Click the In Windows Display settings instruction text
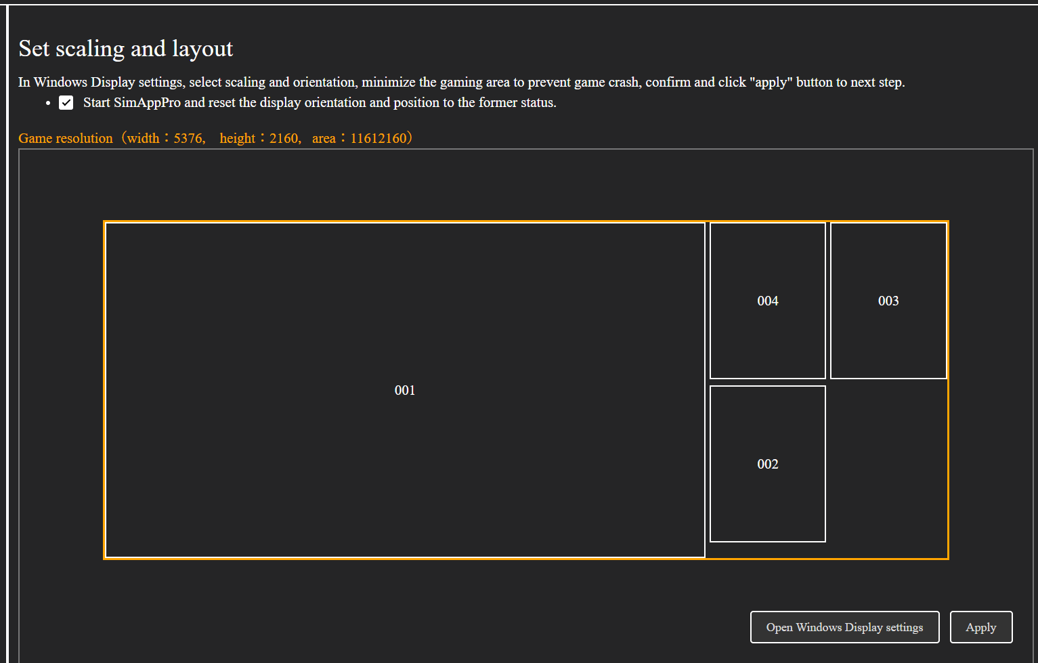The height and width of the screenshot is (663, 1038). (x=462, y=82)
